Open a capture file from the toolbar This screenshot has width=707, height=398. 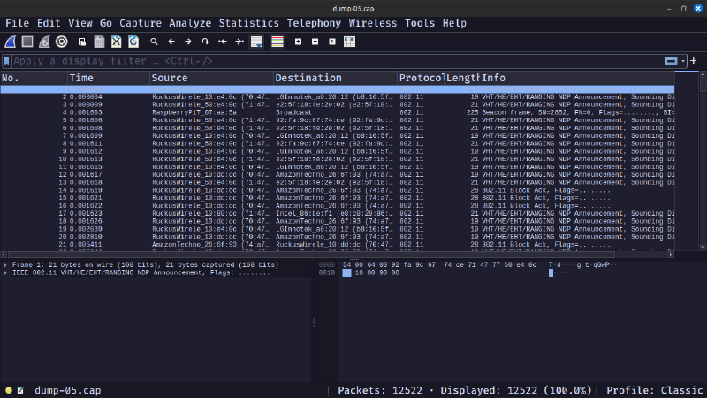(82, 42)
